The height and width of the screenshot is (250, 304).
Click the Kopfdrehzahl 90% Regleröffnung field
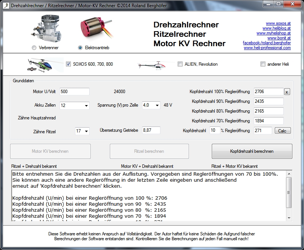tap(269, 101)
